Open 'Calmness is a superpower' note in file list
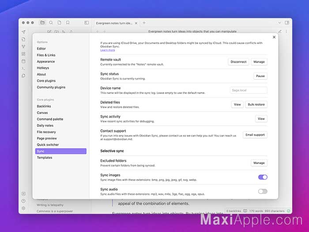The width and height of the screenshot is (309, 232). 55,211
